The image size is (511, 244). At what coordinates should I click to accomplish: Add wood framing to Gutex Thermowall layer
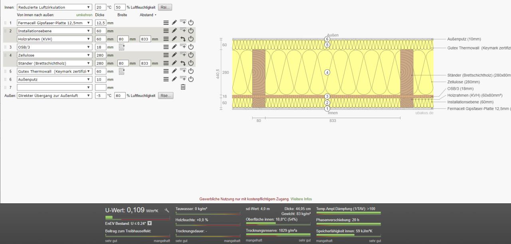tap(122, 71)
